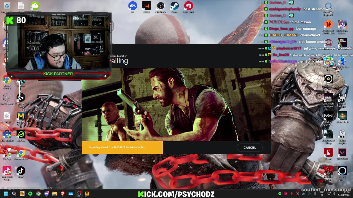Select the ARC Raiders desktop icon
Image resolution: width=353 pixels, height=198 pixels.
click(x=342, y=44)
